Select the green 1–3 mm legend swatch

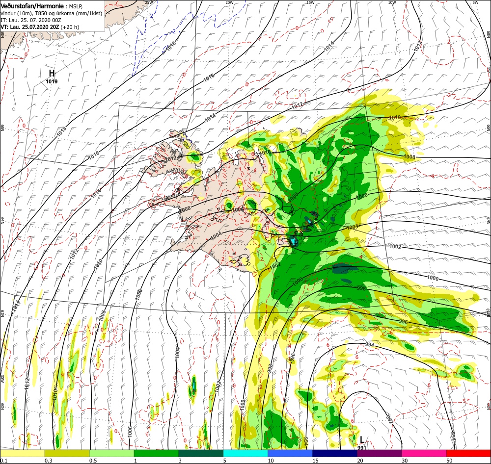[x=156, y=453]
